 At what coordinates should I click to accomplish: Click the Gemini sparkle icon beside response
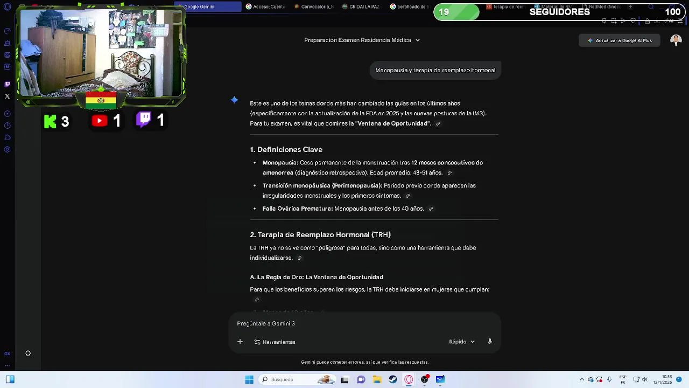(x=234, y=100)
